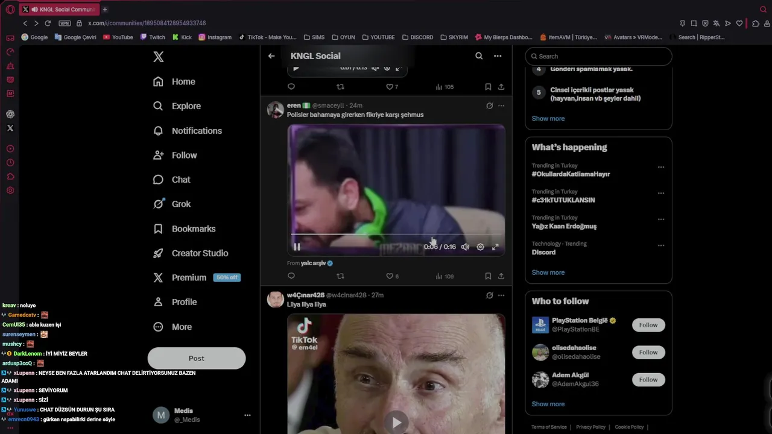Click the Post button
Viewport: 772px width, 434px height.
tap(197, 358)
